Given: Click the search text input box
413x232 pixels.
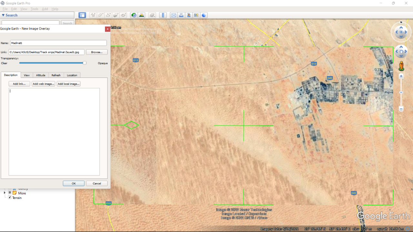Looking at the screenshot, I should click(31, 23).
